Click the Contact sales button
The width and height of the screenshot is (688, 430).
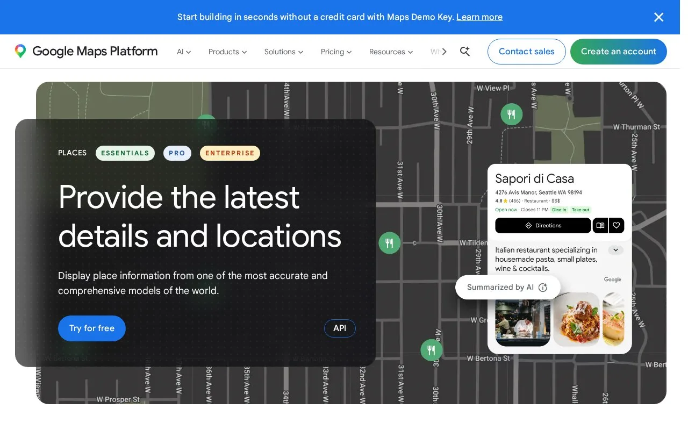[x=526, y=52]
